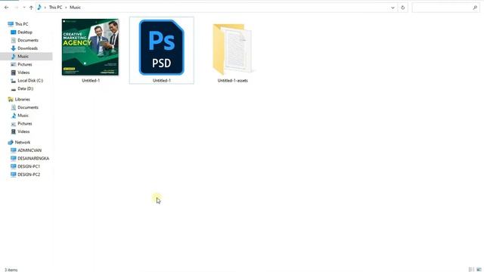Open the recent locations dropdown arrow
The height and width of the screenshot is (272, 484).
[x=24, y=8]
